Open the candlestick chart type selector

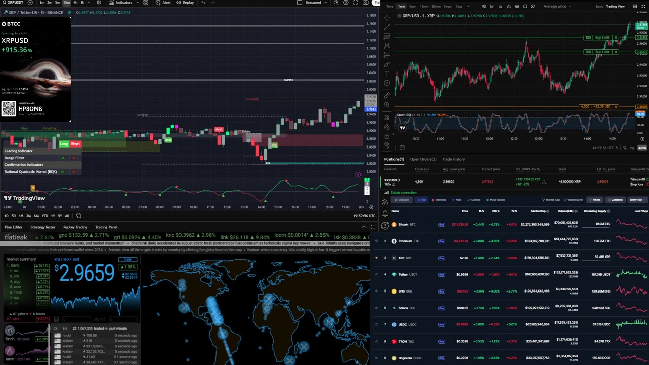99,3
